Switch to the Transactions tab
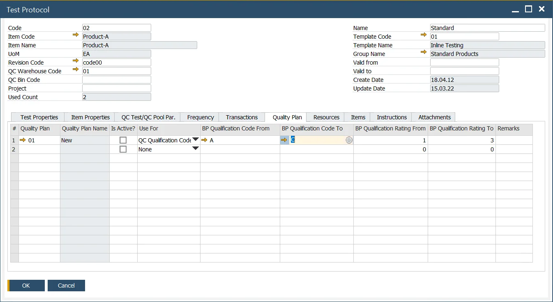Viewport: 553px width, 302px height. [242, 117]
